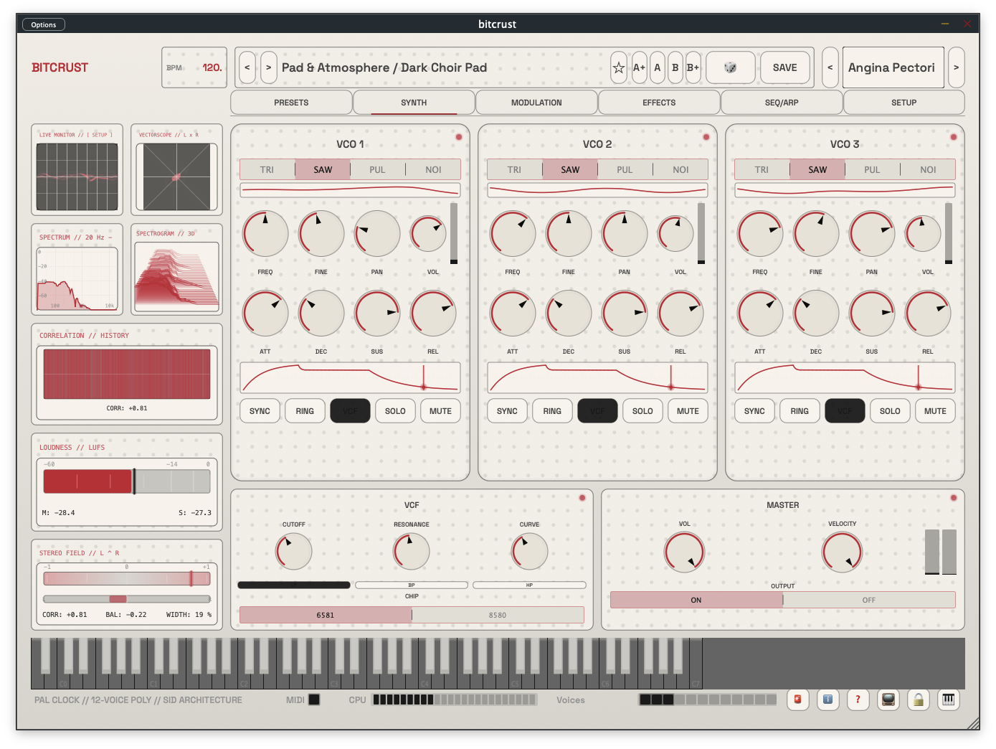Step forward from Angina Pectori
The width and height of the screenshot is (996, 749).
(x=956, y=67)
